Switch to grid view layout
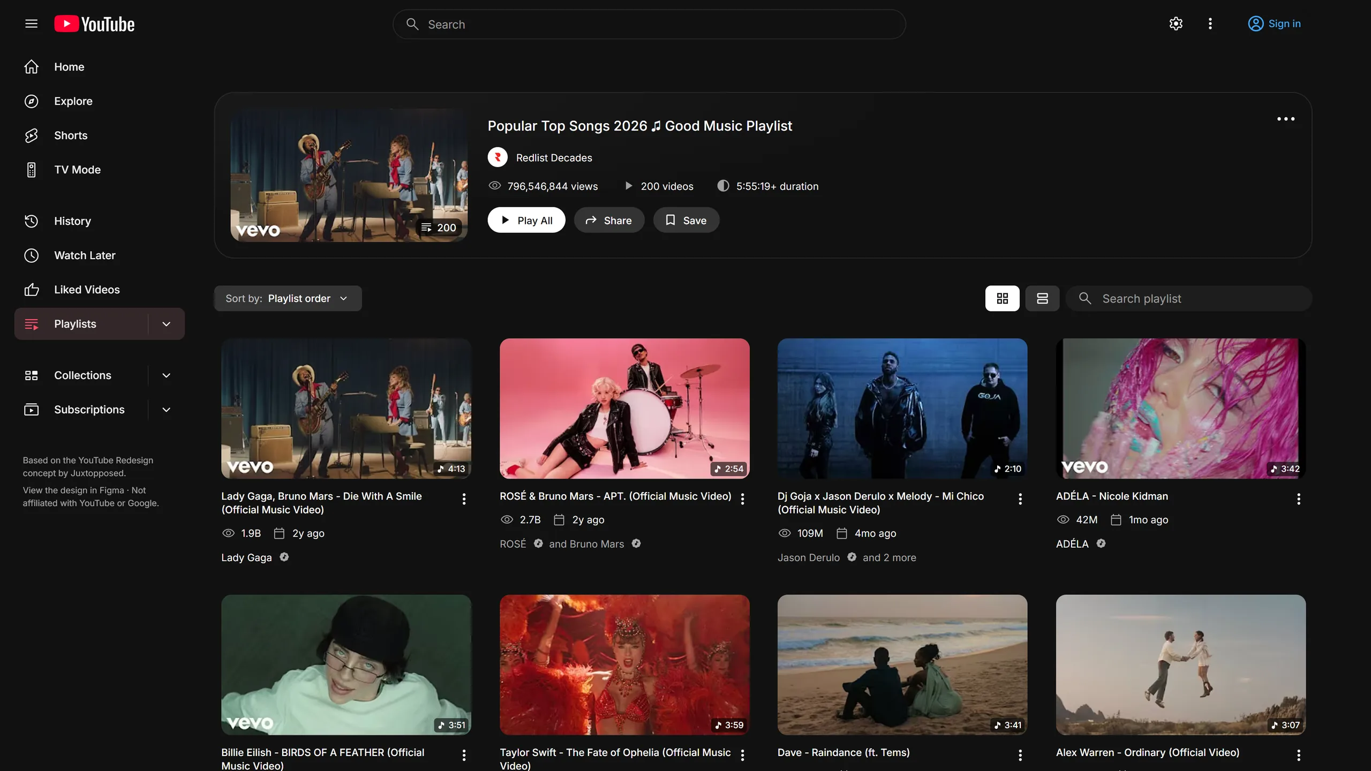1371x771 pixels. coord(1002,298)
